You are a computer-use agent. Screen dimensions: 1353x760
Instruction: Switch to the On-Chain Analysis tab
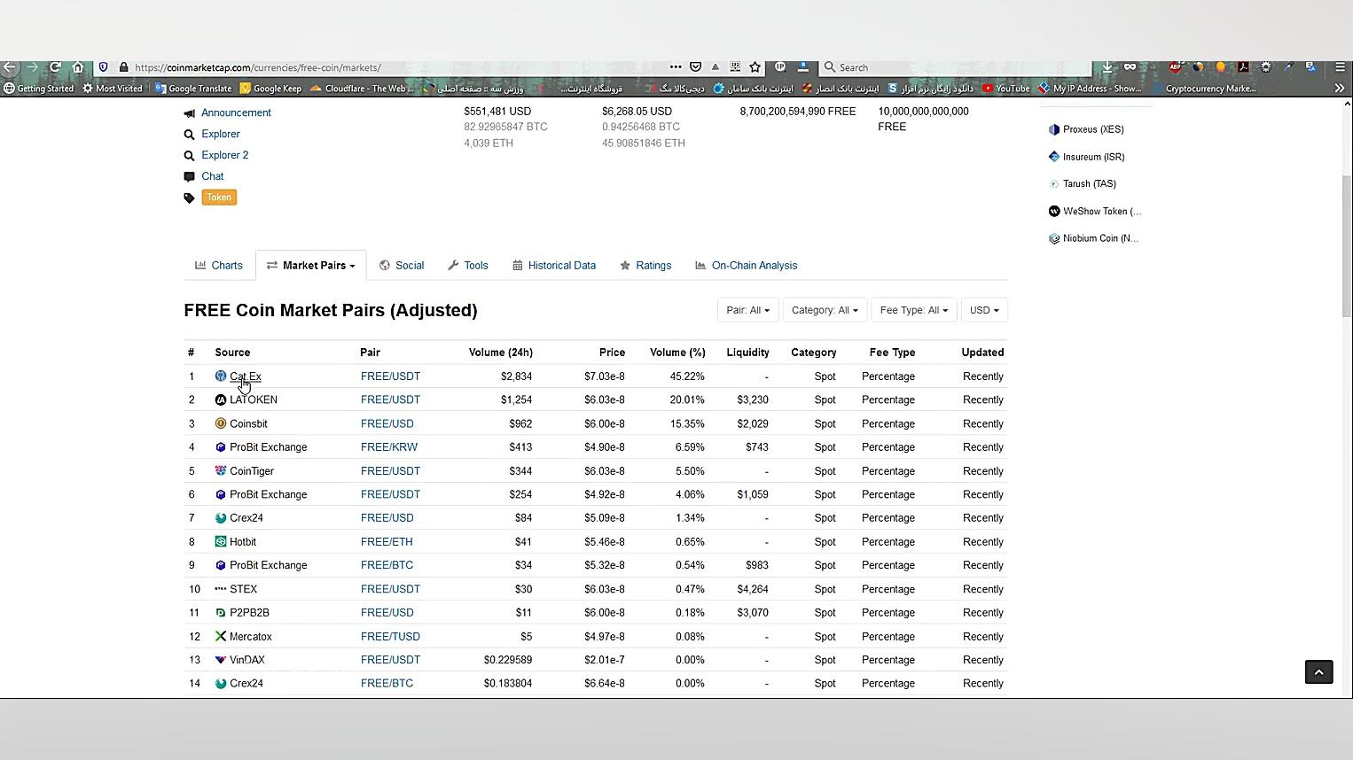click(x=747, y=266)
